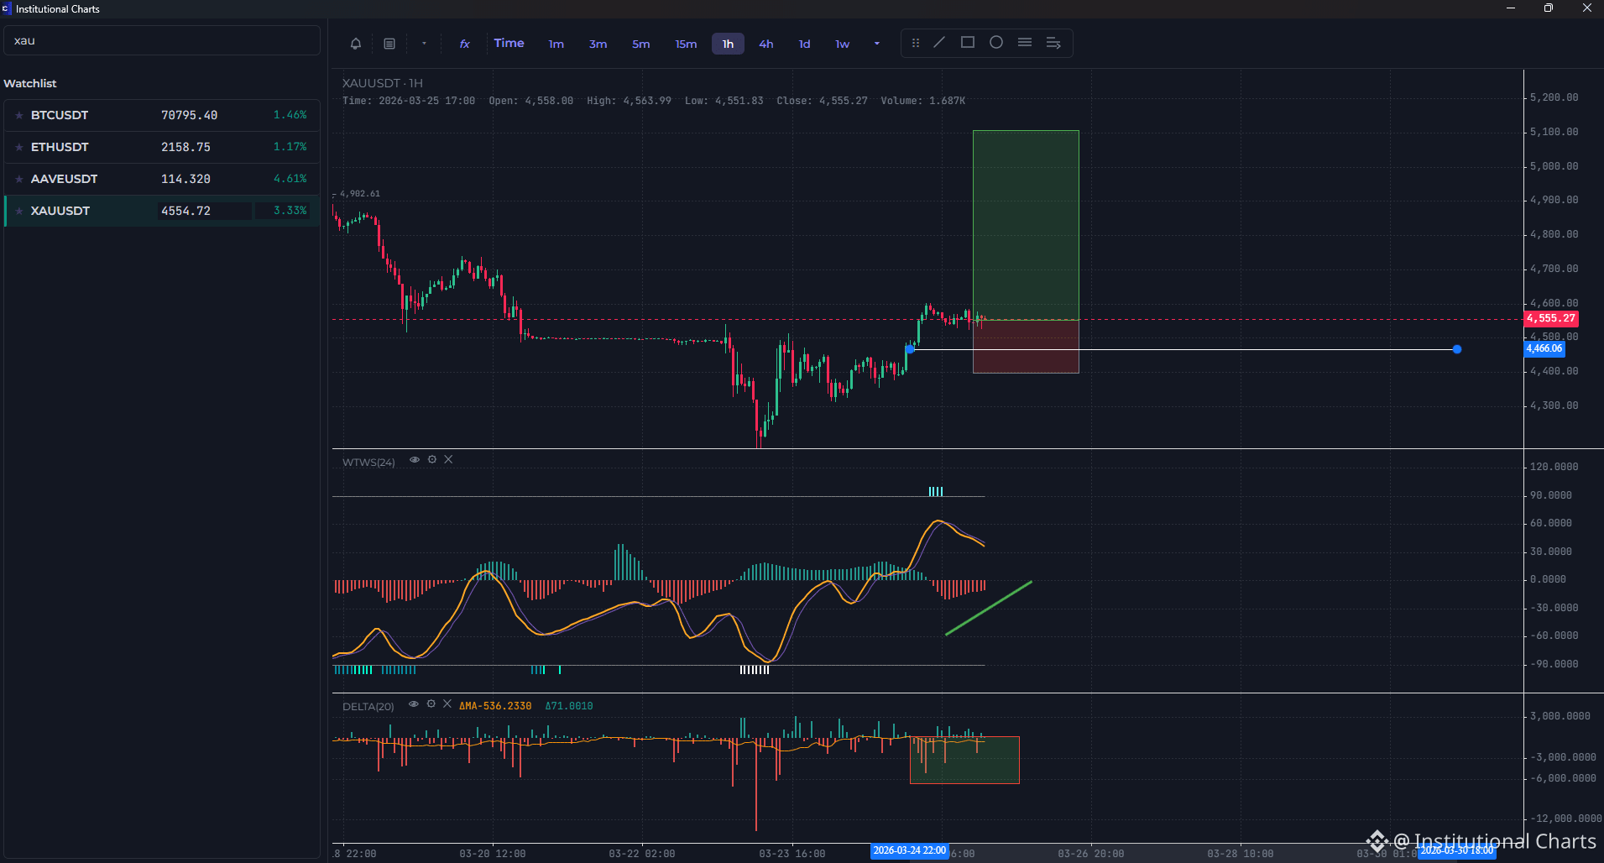Viewport: 1604px width, 863px height.
Task: Select the circle drawing tool
Action: [996, 43]
